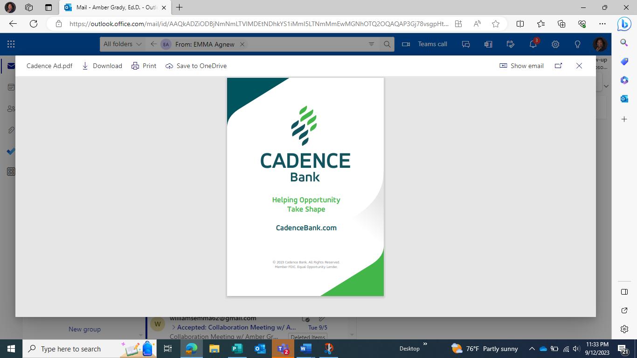Start a Teams call
The width and height of the screenshot is (637, 358).
[424, 44]
